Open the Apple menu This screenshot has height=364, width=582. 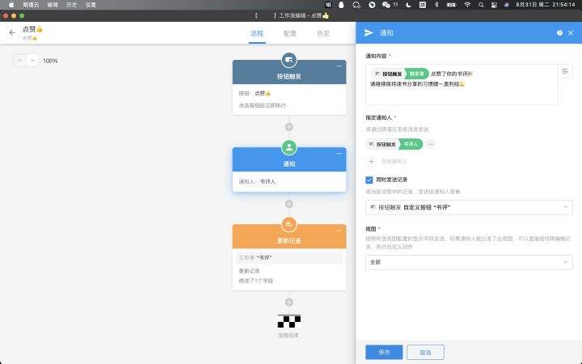[x=11, y=5]
